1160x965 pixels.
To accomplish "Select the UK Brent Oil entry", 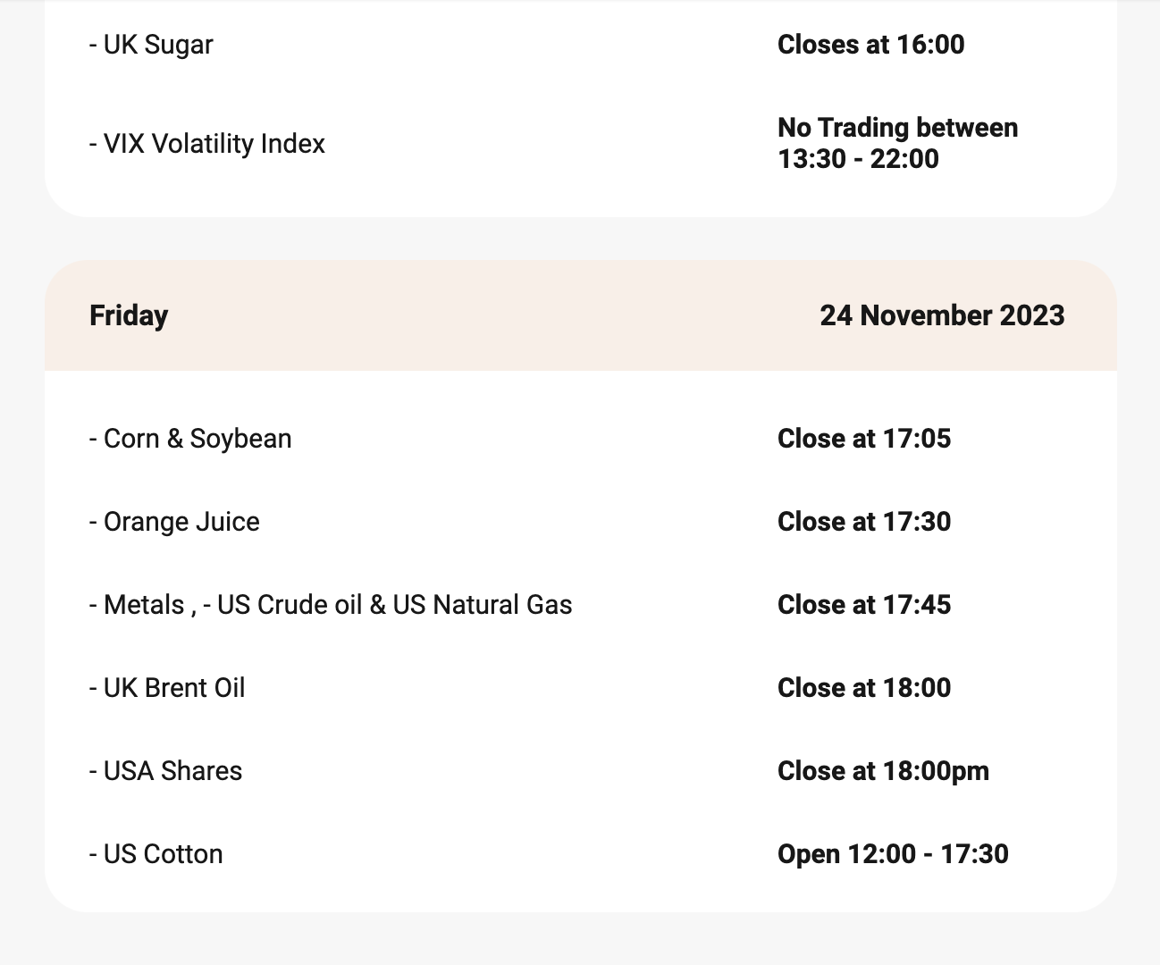I will pyautogui.click(x=168, y=688).
